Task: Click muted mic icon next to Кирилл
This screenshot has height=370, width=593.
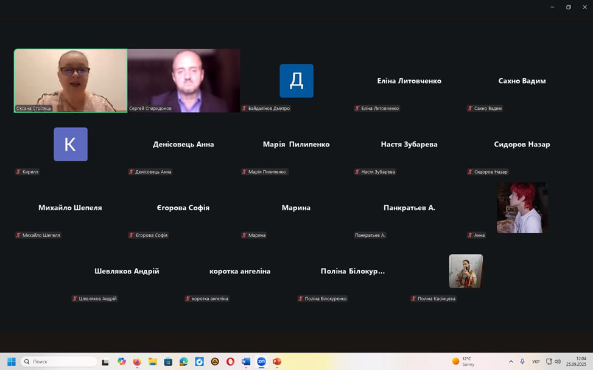Action: click(x=19, y=172)
